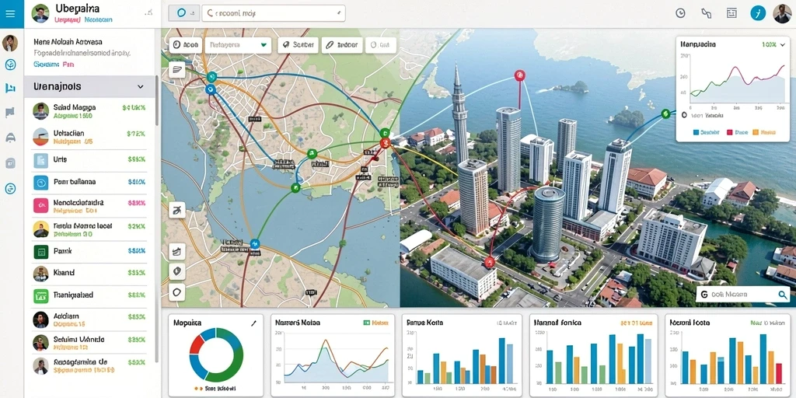This screenshot has height=398, width=796.
Task: Select the Aoidiam list row
Action: coord(89,319)
